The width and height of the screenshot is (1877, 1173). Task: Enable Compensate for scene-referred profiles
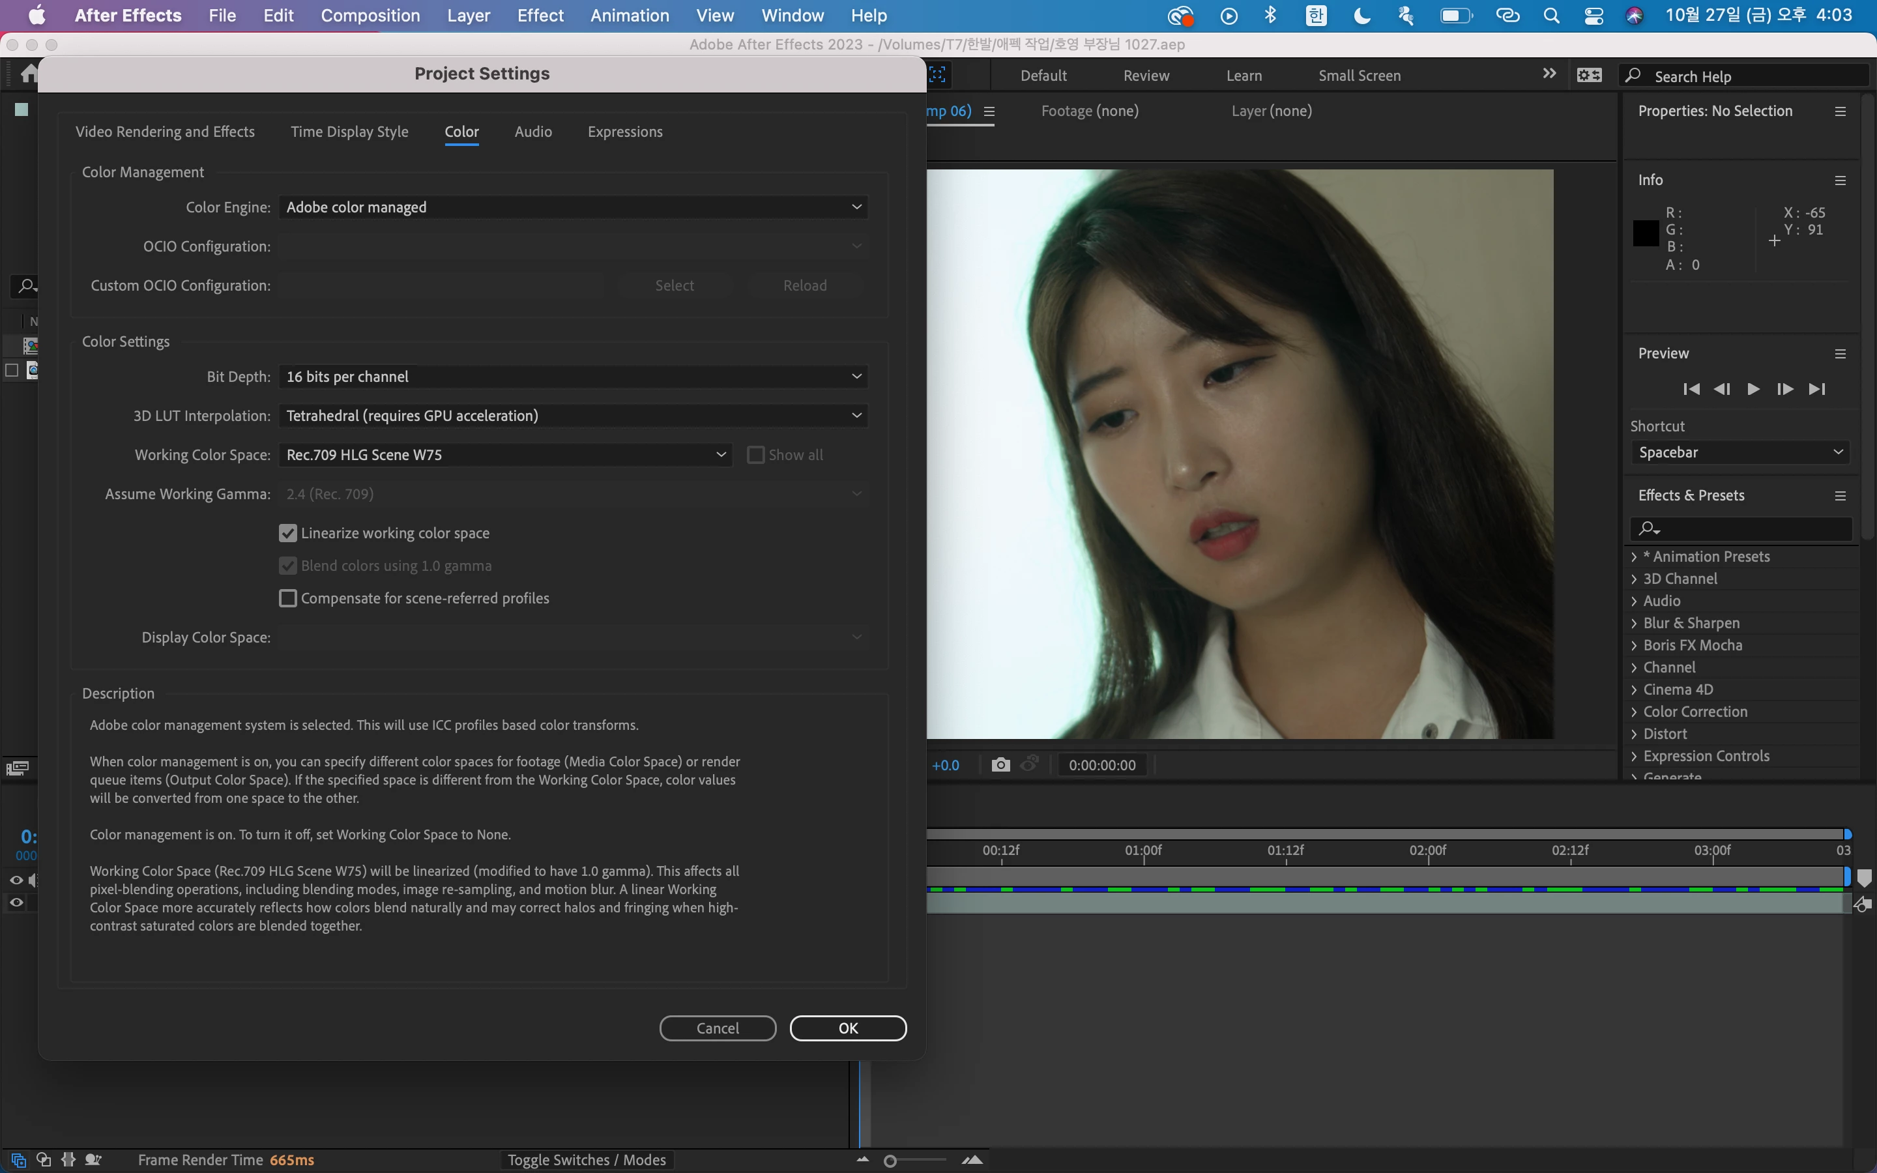[288, 598]
